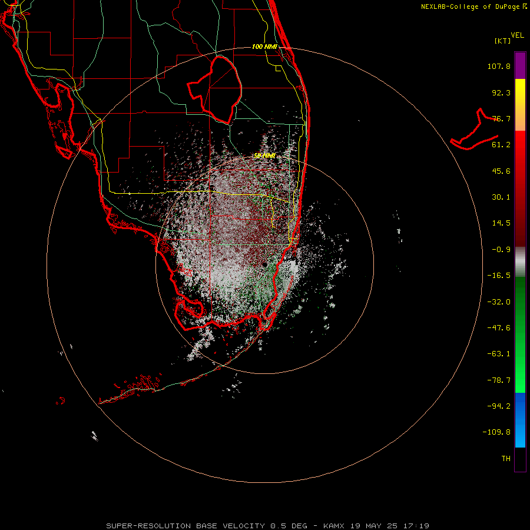Click the -32.0 legend value

[499, 302]
